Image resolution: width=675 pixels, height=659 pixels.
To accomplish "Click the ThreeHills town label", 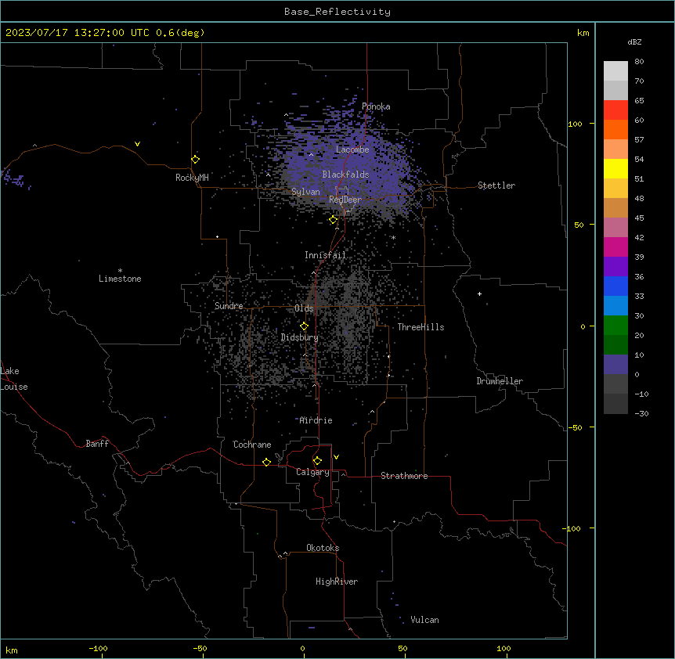I will point(421,327).
